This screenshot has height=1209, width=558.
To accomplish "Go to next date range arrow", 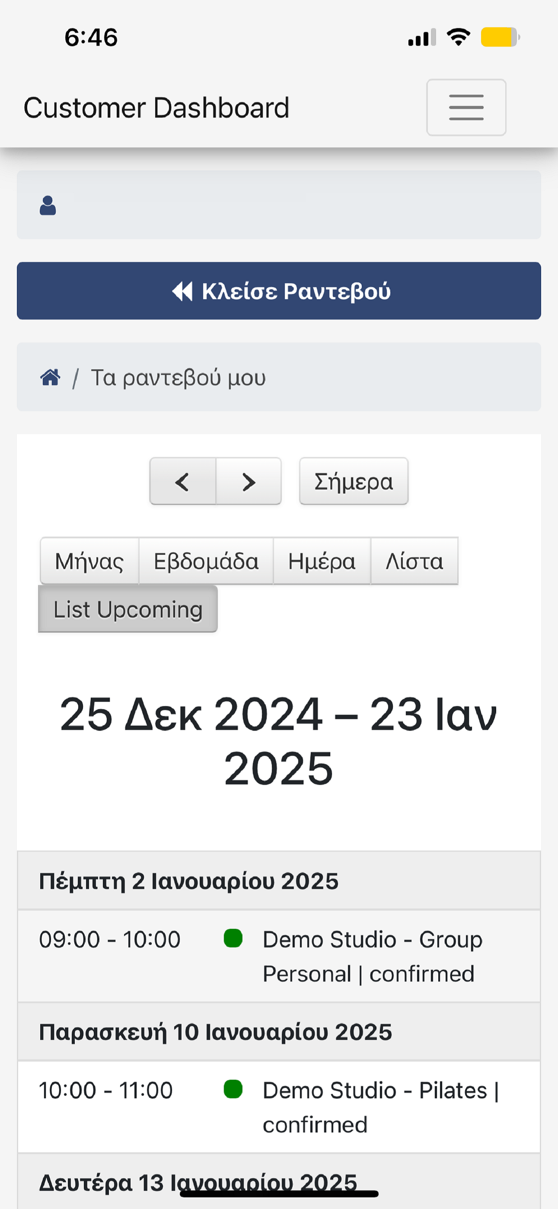I will [248, 482].
